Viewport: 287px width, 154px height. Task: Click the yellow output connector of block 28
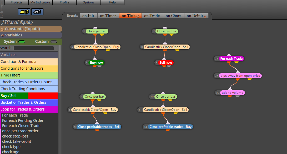236,62
